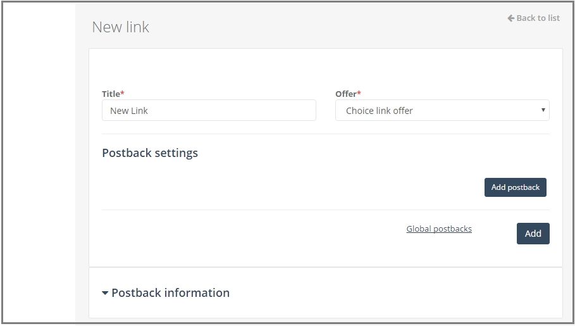Select the 'Choice link offer' placeholder text
Screen dimensions: 575x326
pos(379,111)
